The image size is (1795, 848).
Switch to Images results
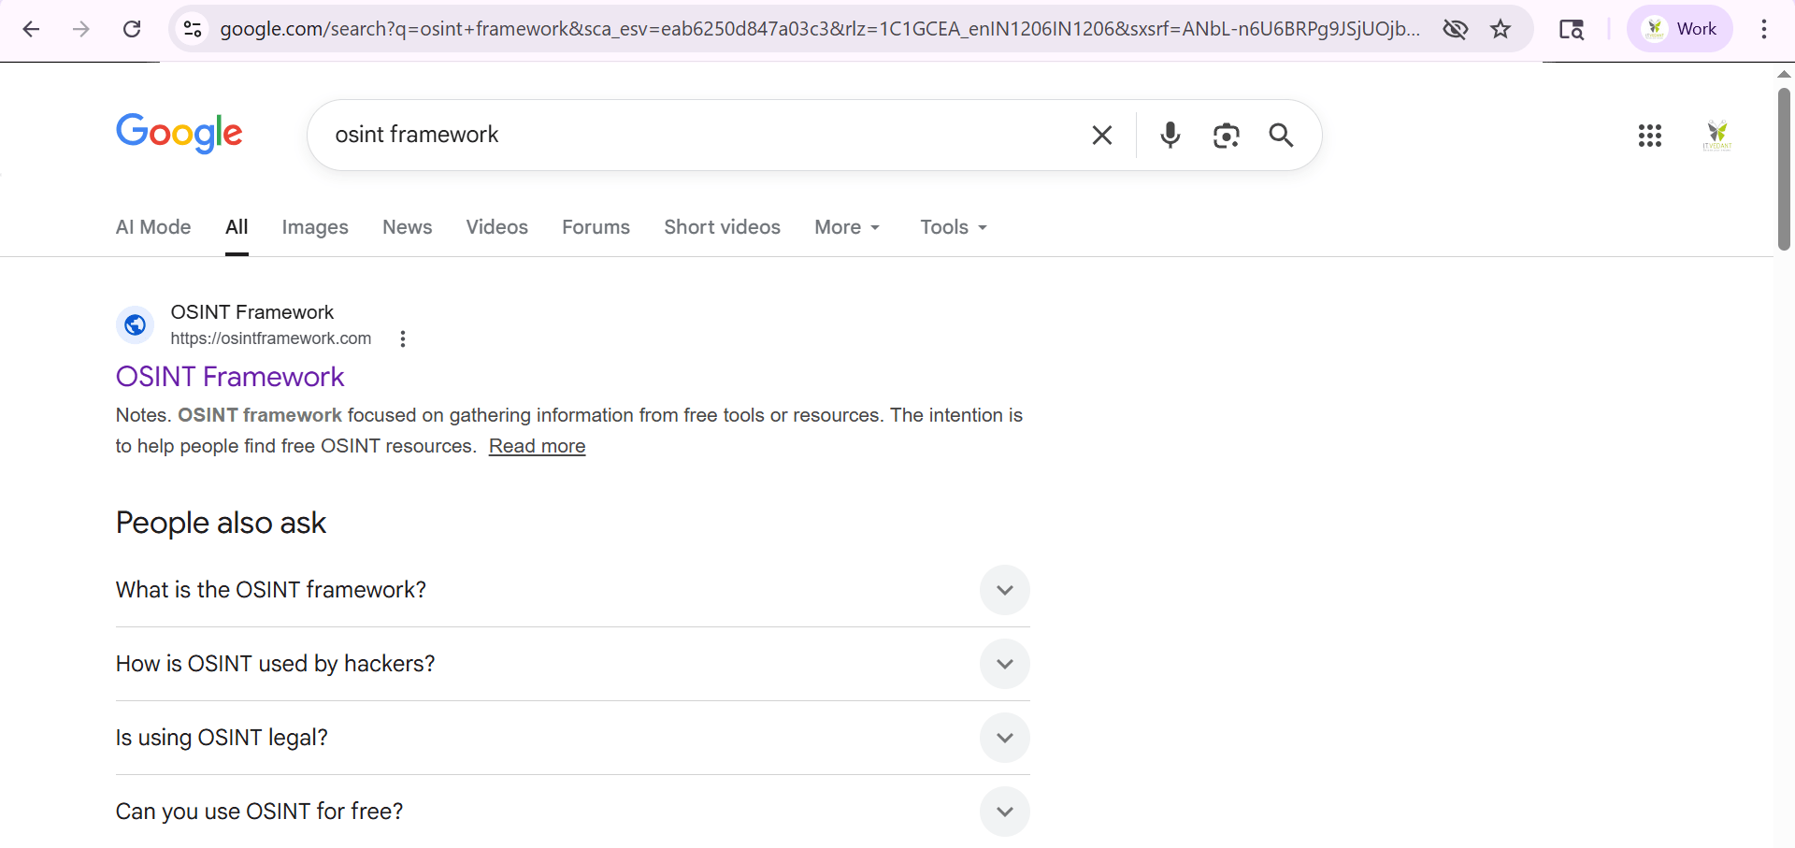pyautogui.click(x=315, y=227)
